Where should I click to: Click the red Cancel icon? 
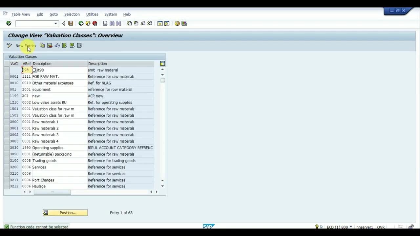[95, 23]
